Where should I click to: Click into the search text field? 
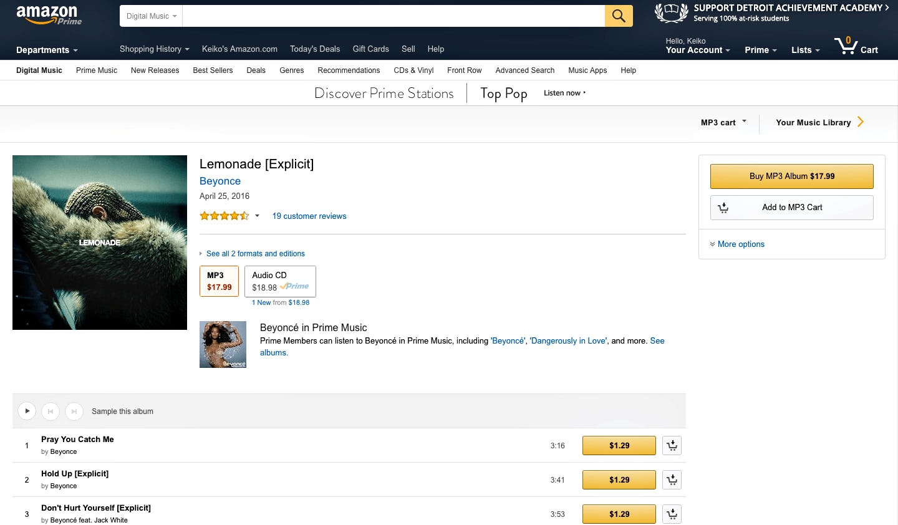click(x=393, y=16)
